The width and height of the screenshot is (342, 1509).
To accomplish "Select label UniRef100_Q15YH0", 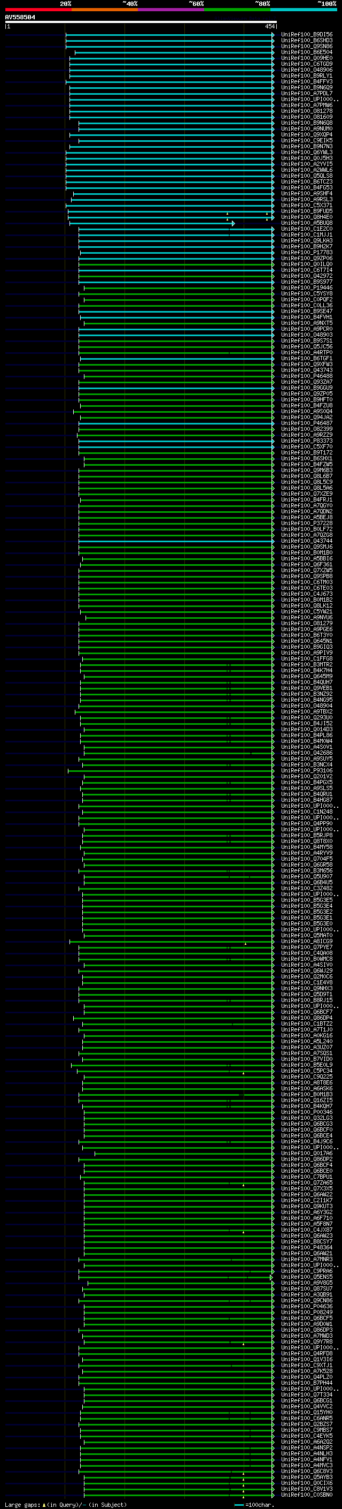I will (x=307, y=1412).
